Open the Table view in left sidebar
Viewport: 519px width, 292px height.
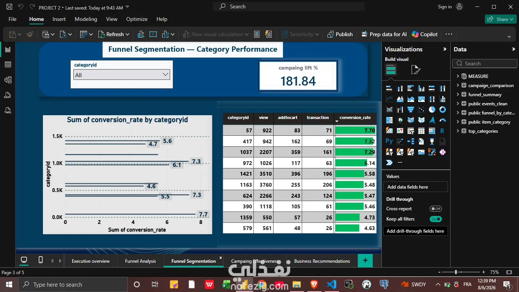coord(8,65)
